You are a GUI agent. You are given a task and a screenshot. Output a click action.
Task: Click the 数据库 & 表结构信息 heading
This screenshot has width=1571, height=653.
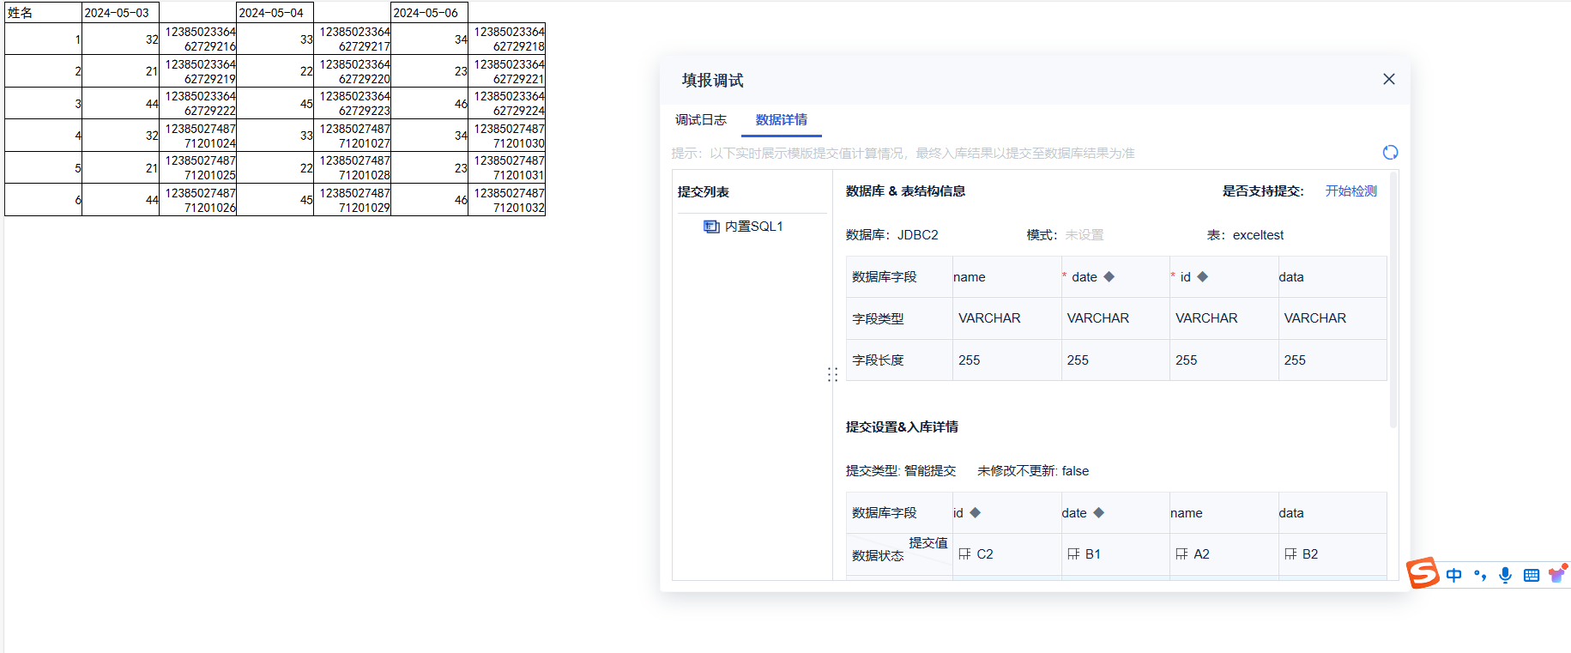coord(905,191)
